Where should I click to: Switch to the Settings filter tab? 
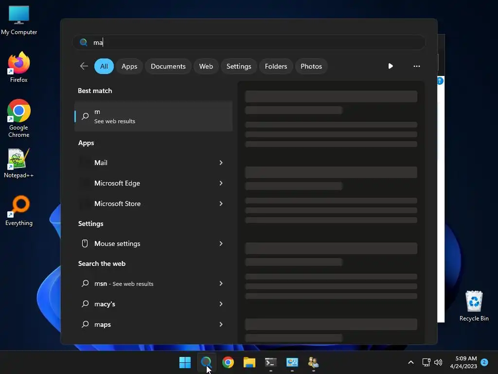[x=238, y=66]
